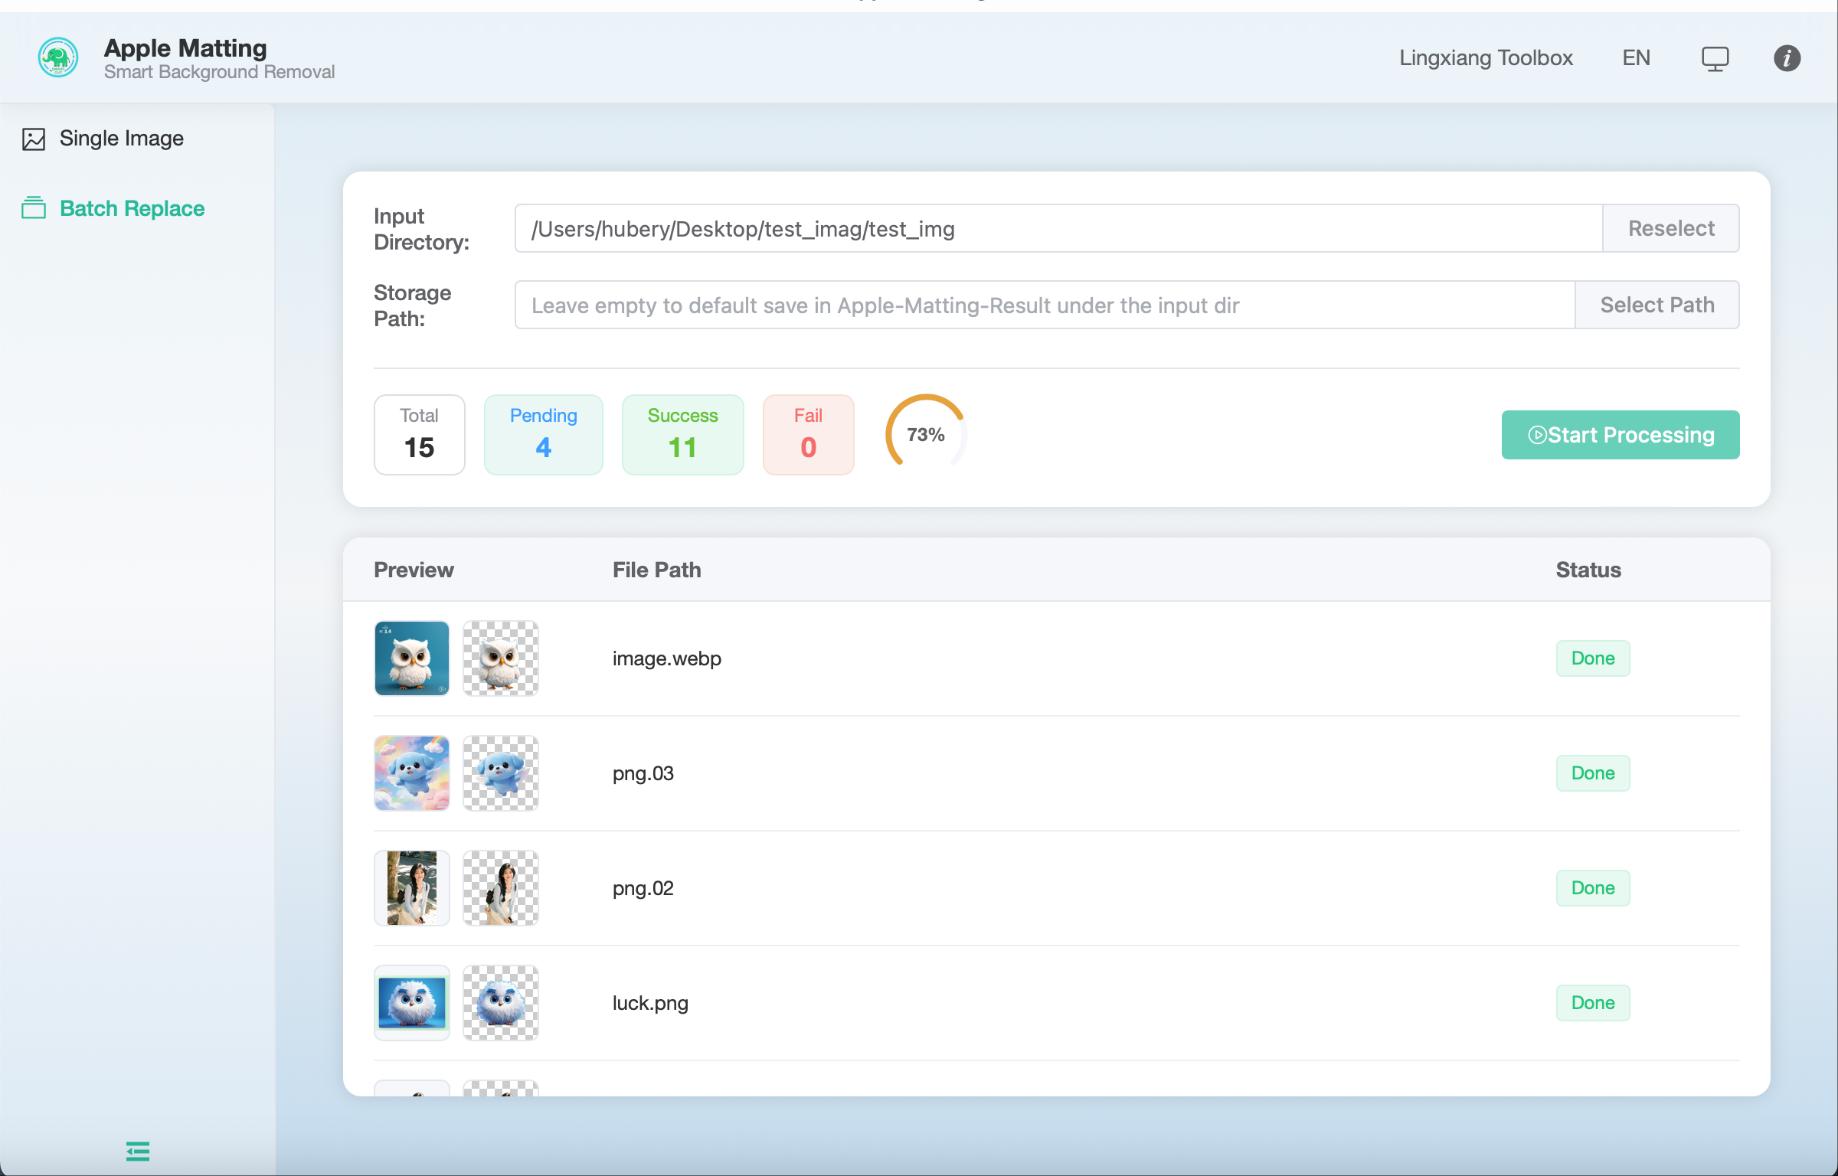Click the Single Image picture icon
Image resolution: width=1838 pixels, height=1176 pixels.
(x=34, y=139)
